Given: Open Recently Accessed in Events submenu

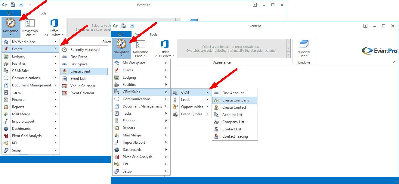Looking at the screenshot, I should pyautogui.click(x=84, y=50).
